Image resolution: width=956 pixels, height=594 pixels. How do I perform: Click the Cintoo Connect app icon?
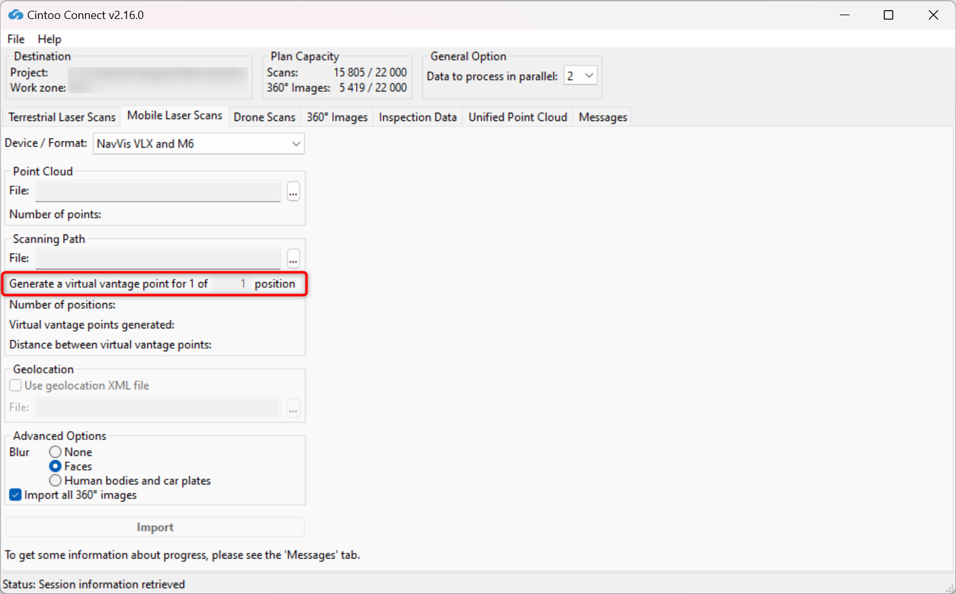[x=15, y=15]
